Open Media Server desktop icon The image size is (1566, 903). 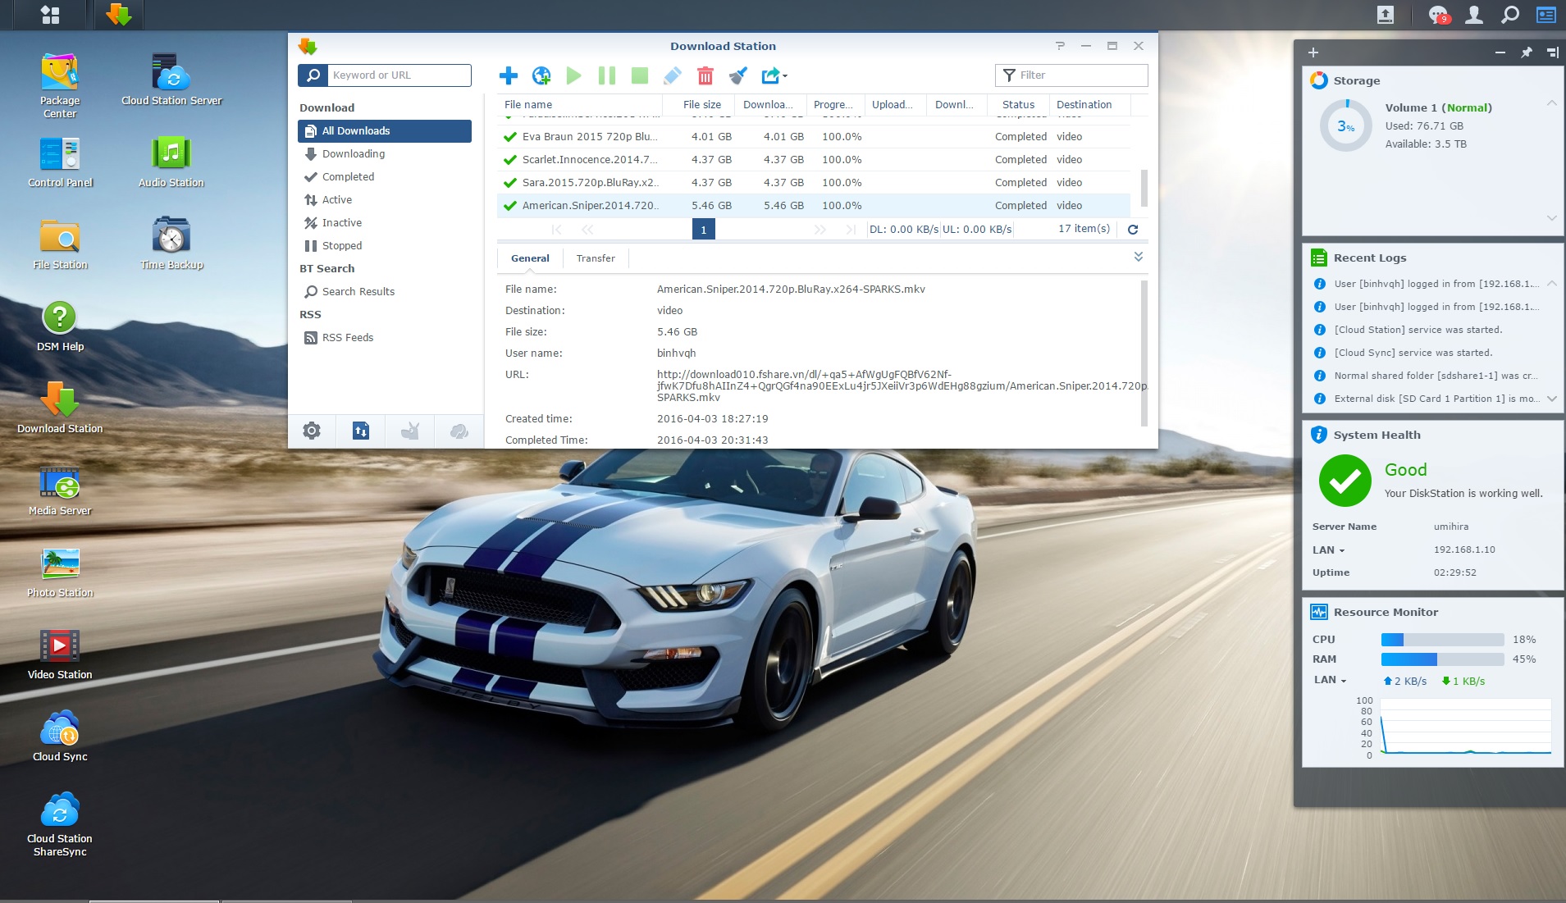click(x=60, y=490)
